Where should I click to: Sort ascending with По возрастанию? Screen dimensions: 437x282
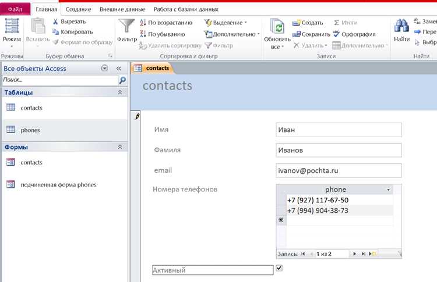click(166, 23)
